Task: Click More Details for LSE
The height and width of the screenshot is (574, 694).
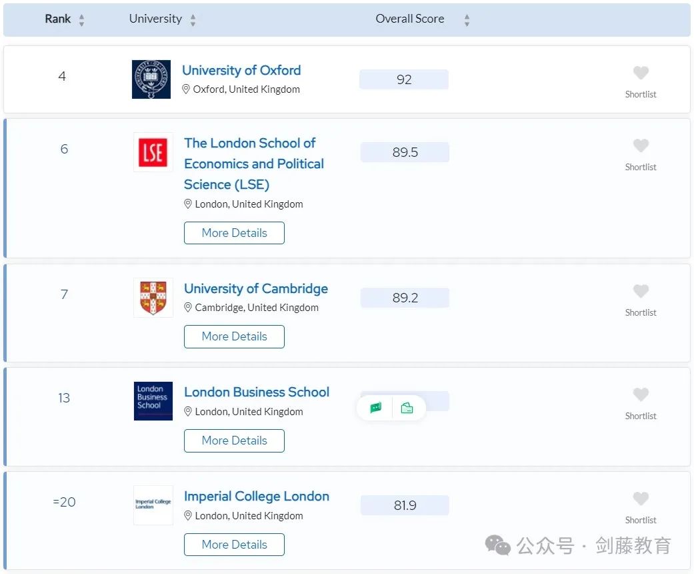Action: [x=234, y=233]
